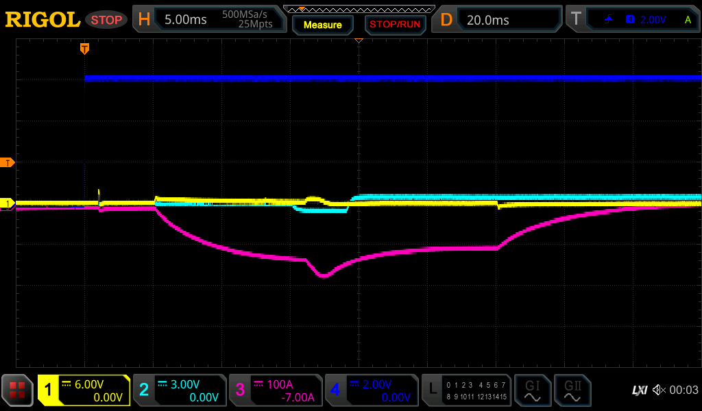The width and height of the screenshot is (702, 411).
Task: Click the rising edge trigger icon
Action: [x=608, y=20]
